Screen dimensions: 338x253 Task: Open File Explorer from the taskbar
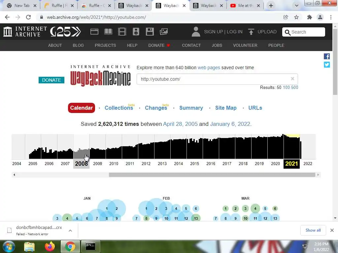tap(29, 246)
